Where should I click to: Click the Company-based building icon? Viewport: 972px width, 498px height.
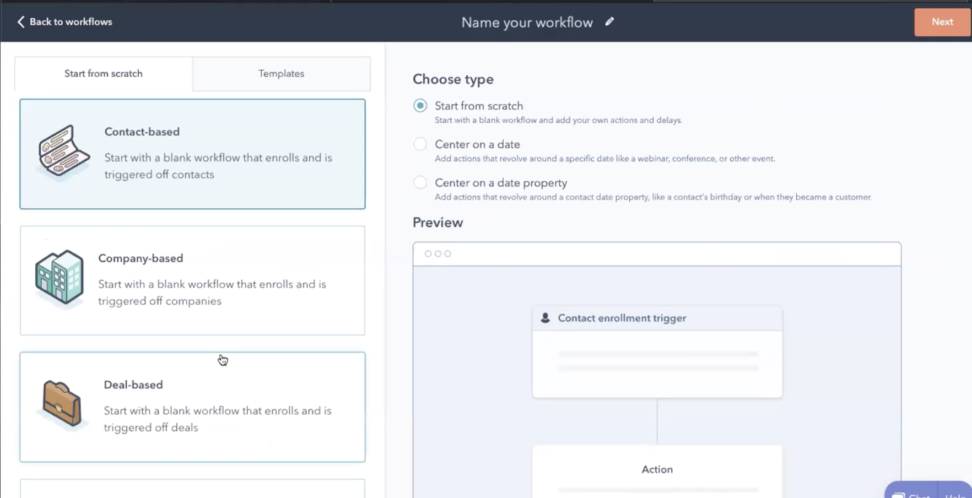(60, 278)
